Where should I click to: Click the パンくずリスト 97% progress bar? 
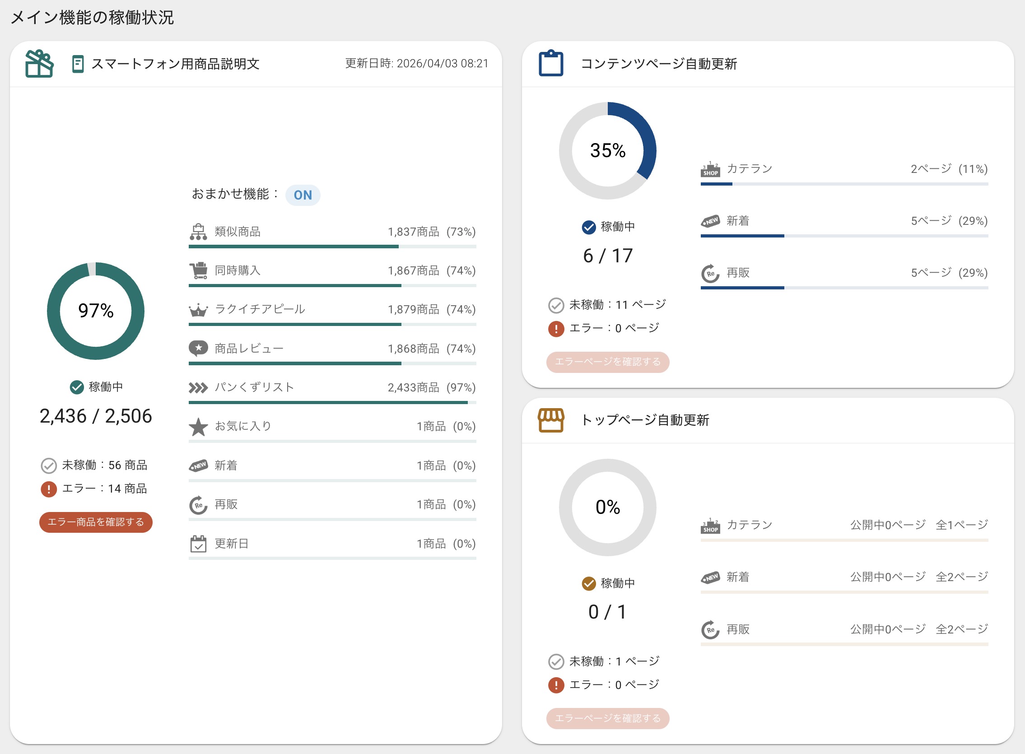click(332, 403)
